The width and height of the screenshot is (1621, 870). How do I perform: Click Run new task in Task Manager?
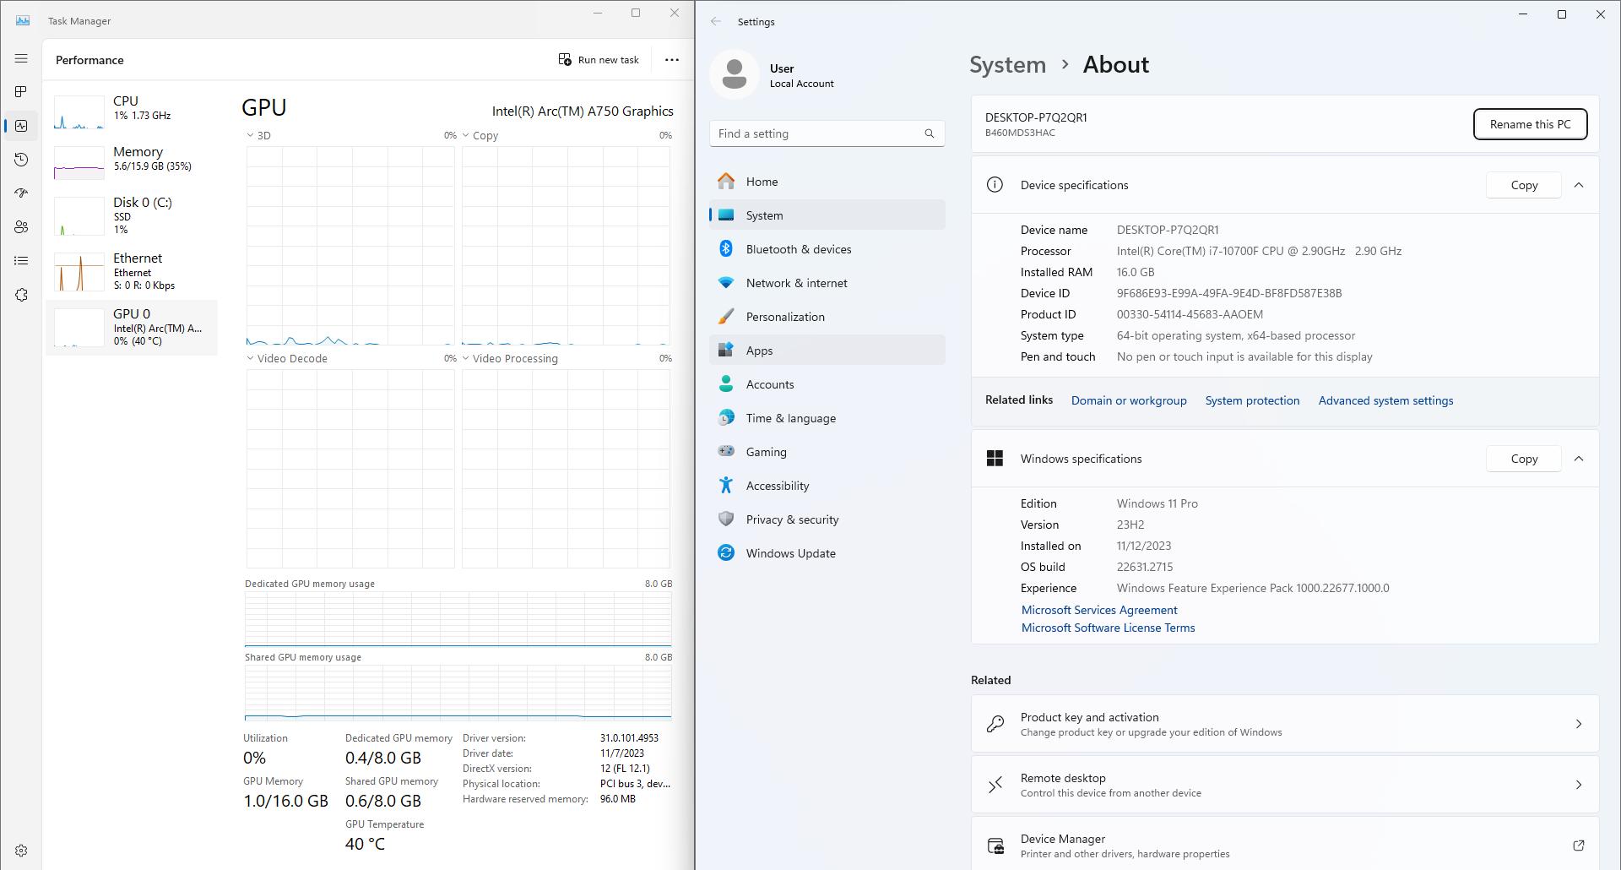[x=599, y=60]
